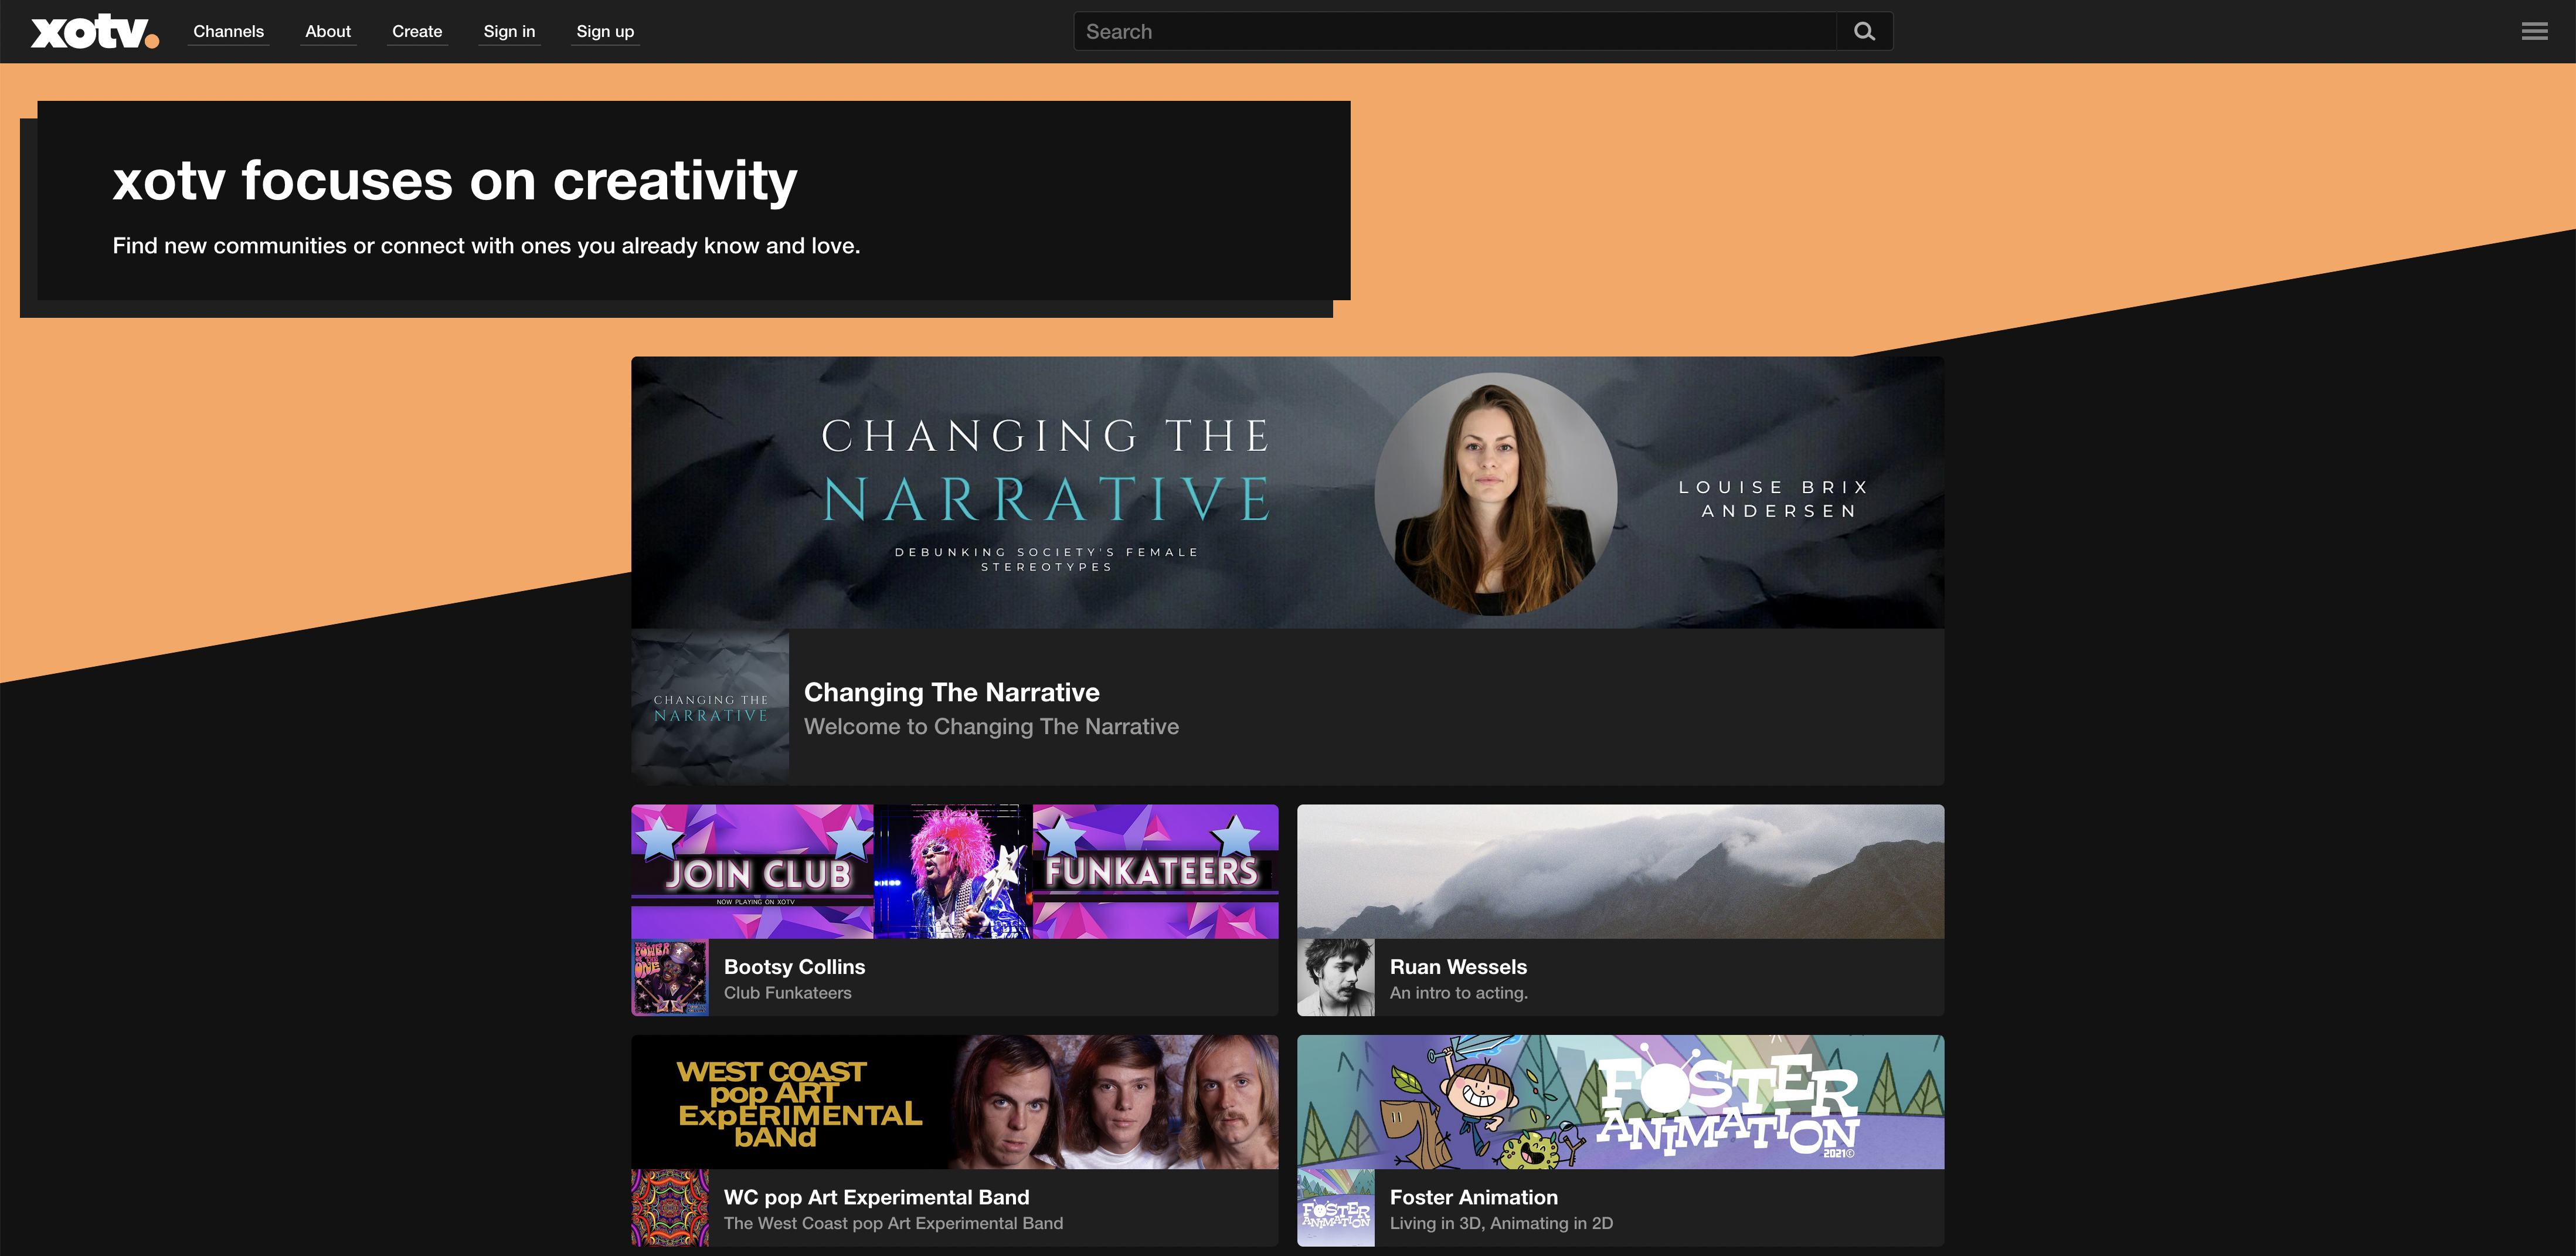2576x1256 pixels.
Task: Click the Changing The Narrative small thumbnail
Action: pos(710,707)
